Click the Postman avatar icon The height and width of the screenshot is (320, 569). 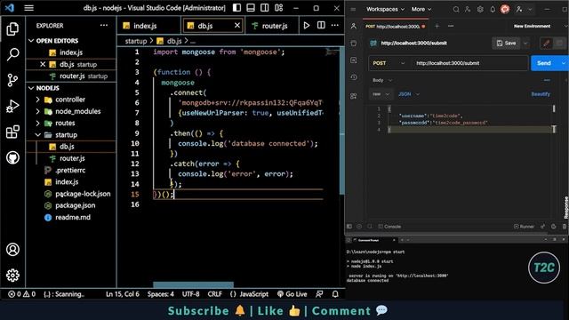tap(505, 10)
